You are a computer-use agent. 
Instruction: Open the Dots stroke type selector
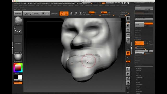[18, 30]
